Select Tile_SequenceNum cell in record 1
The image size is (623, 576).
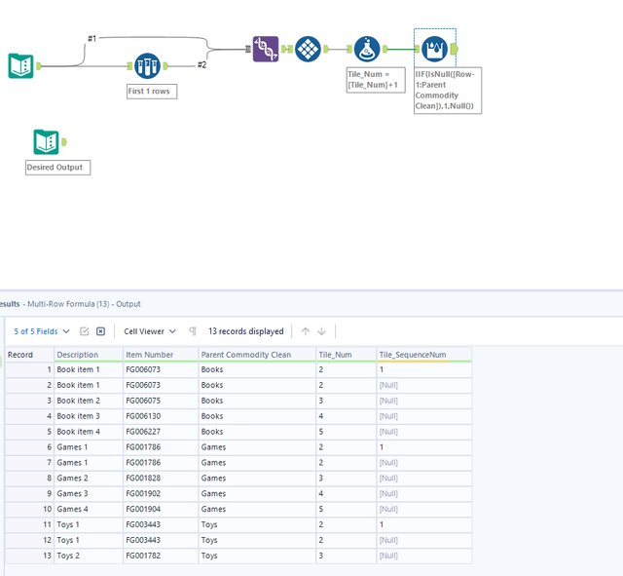click(x=424, y=369)
